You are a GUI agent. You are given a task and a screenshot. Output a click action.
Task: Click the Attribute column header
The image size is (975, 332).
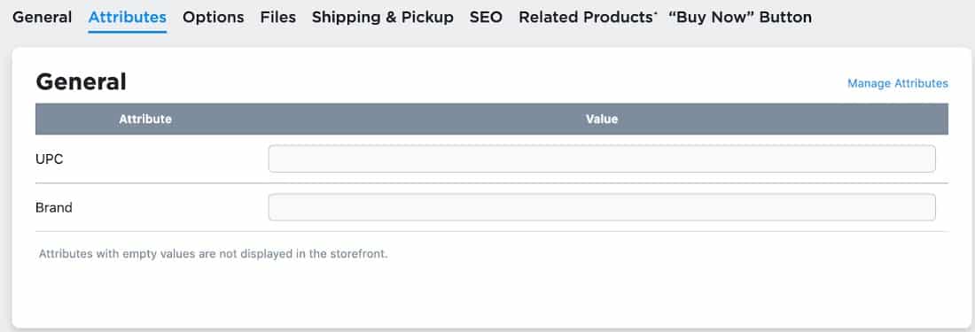pos(145,119)
